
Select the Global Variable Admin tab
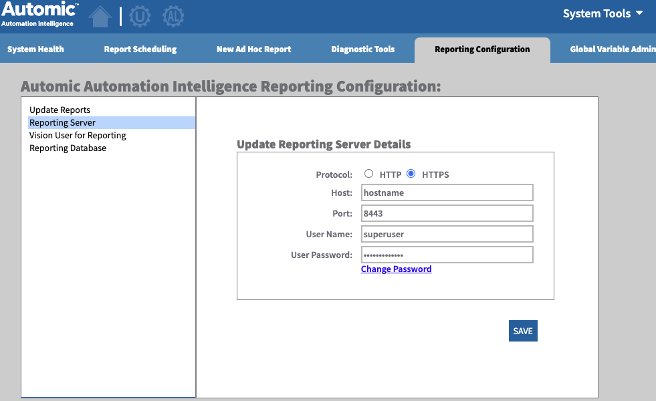[x=612, y=49]
